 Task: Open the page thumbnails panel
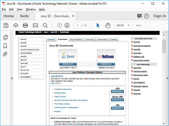(x=6, y=37)
